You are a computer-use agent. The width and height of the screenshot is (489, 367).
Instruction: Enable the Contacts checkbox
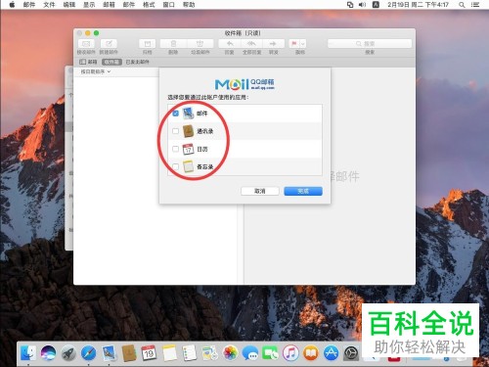(x=175, y=131)
